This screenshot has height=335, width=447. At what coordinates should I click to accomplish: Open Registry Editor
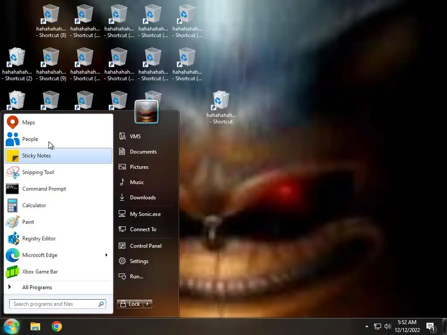click(58, 239)
